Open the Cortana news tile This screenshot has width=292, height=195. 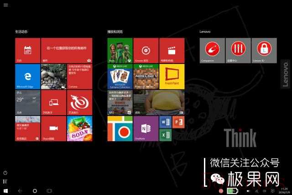(79, 76)
